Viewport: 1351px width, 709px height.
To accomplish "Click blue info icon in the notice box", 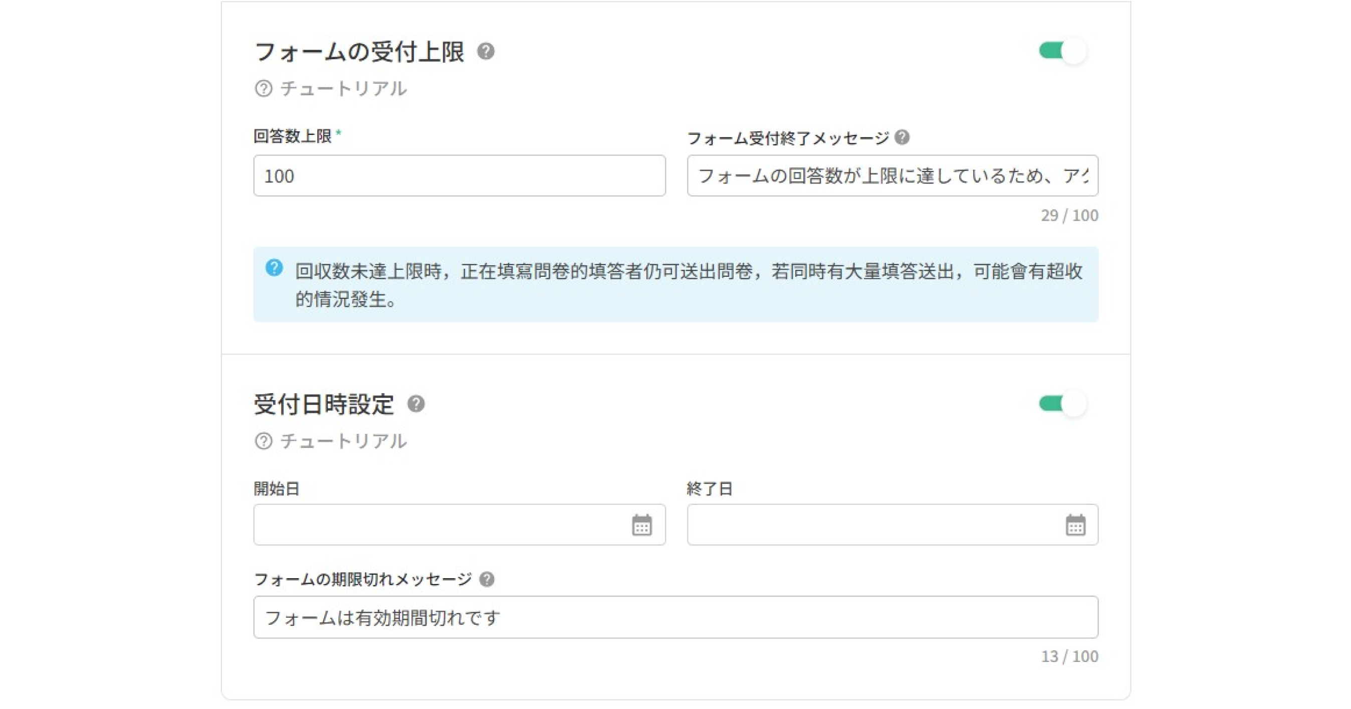I will point(274,268).
